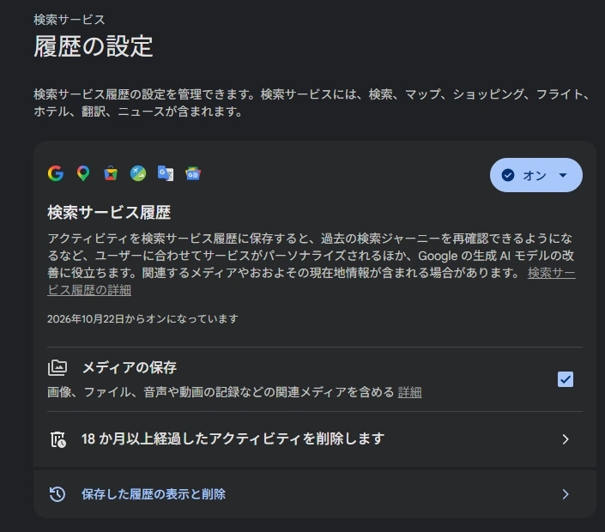Uncheck the メディアの保存 checkbox
The height and width of the screenshot is (532, 605).
point(566,379)
